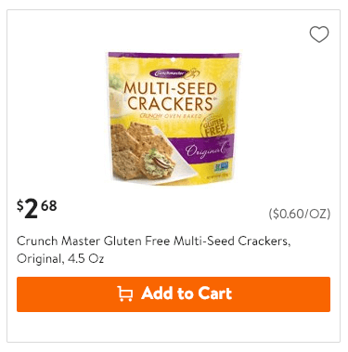
Task: Click the ($0.60/OZ) unit price
Action: (x=300, y=214)
